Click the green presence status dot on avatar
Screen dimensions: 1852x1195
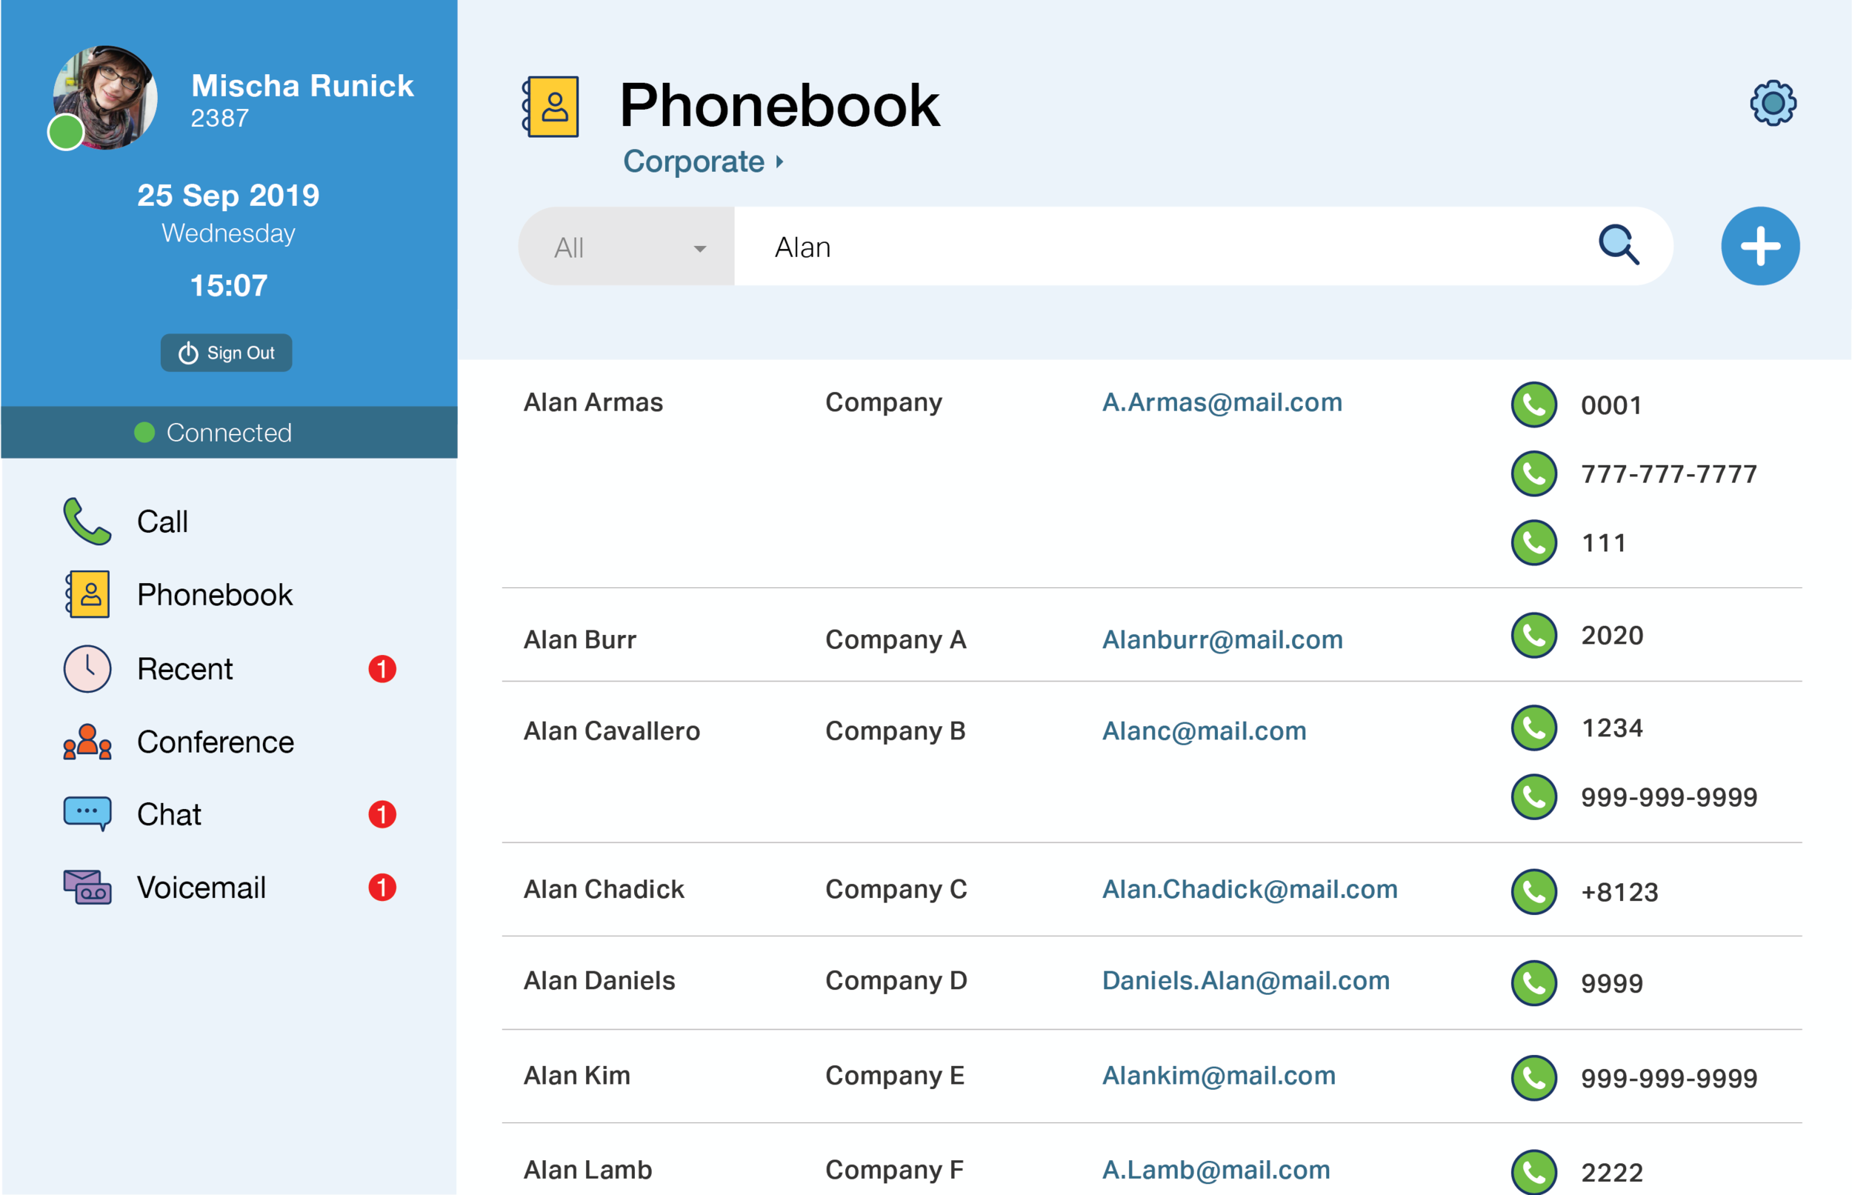point(66,132)
